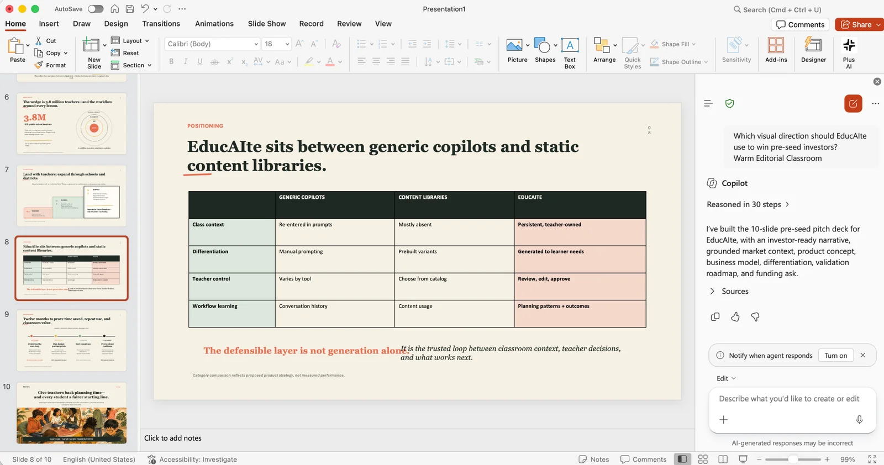Click the Undo arrow icon
The height and width of the screenshot is (465, 884).
click(145, 9)
